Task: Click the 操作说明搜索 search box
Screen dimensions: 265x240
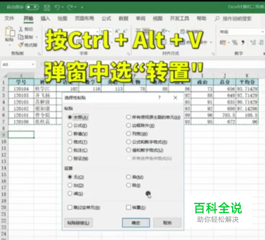Action: (x=237, y=19)
